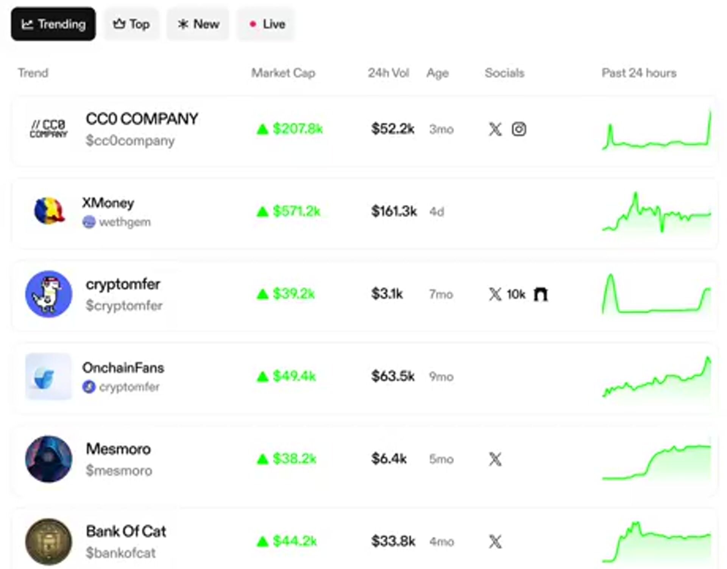
Task: Click the CC0 COMPANY logo
Action: point(48,129)
